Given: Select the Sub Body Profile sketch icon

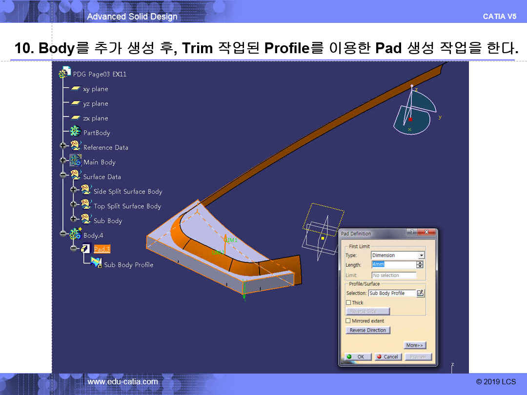Looking at the screenshot, I should pos(96,264).
